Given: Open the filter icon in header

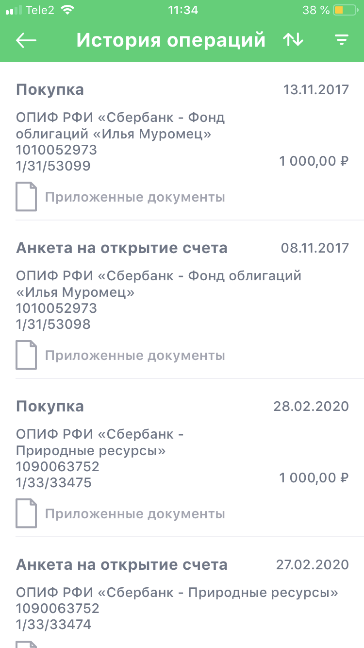Looking at the screenshot, I should tap(342, 40).
